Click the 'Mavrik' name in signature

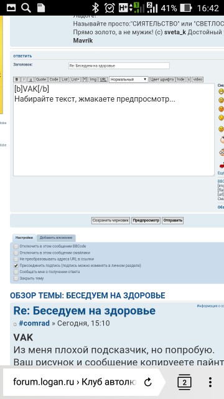click(x=83, y=41)
